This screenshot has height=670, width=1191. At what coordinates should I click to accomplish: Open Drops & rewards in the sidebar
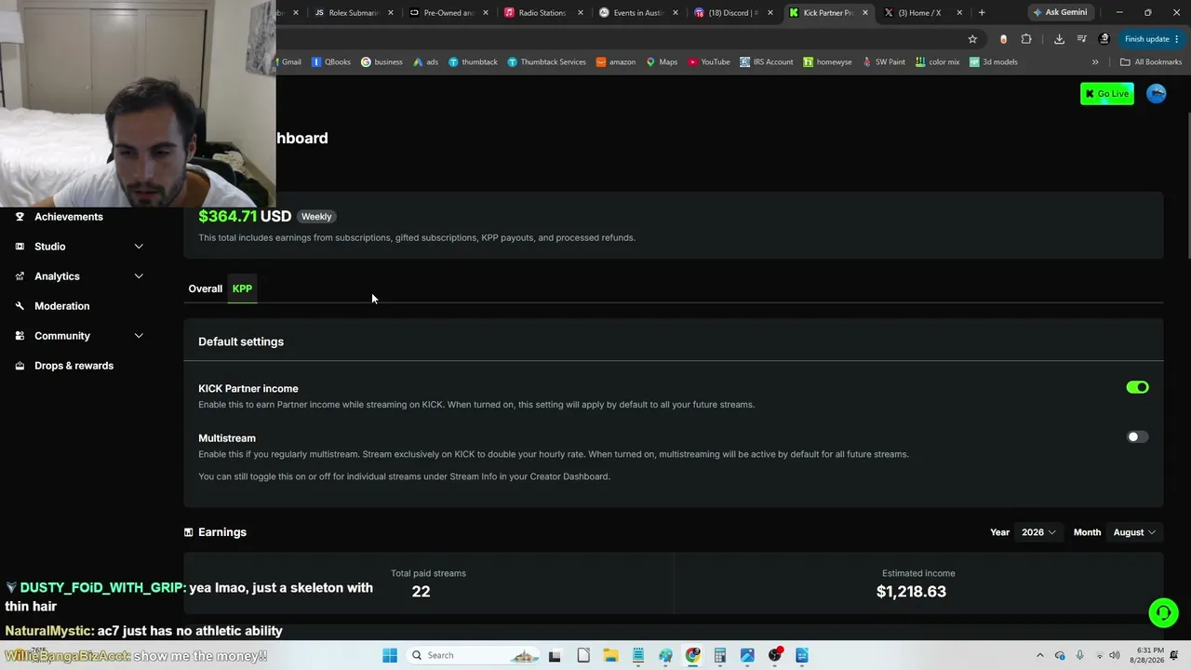tap(74, 366)
